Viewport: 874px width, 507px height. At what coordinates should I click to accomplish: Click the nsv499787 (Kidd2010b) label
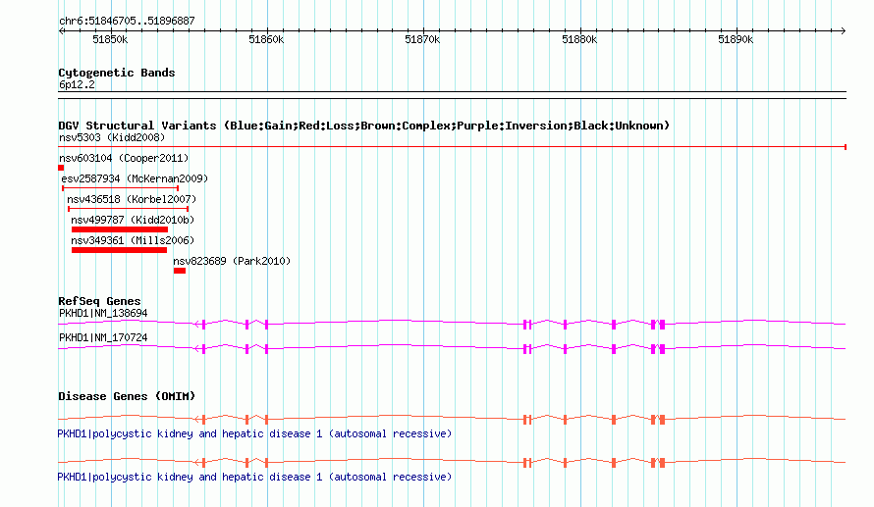[x=133, y=220]
